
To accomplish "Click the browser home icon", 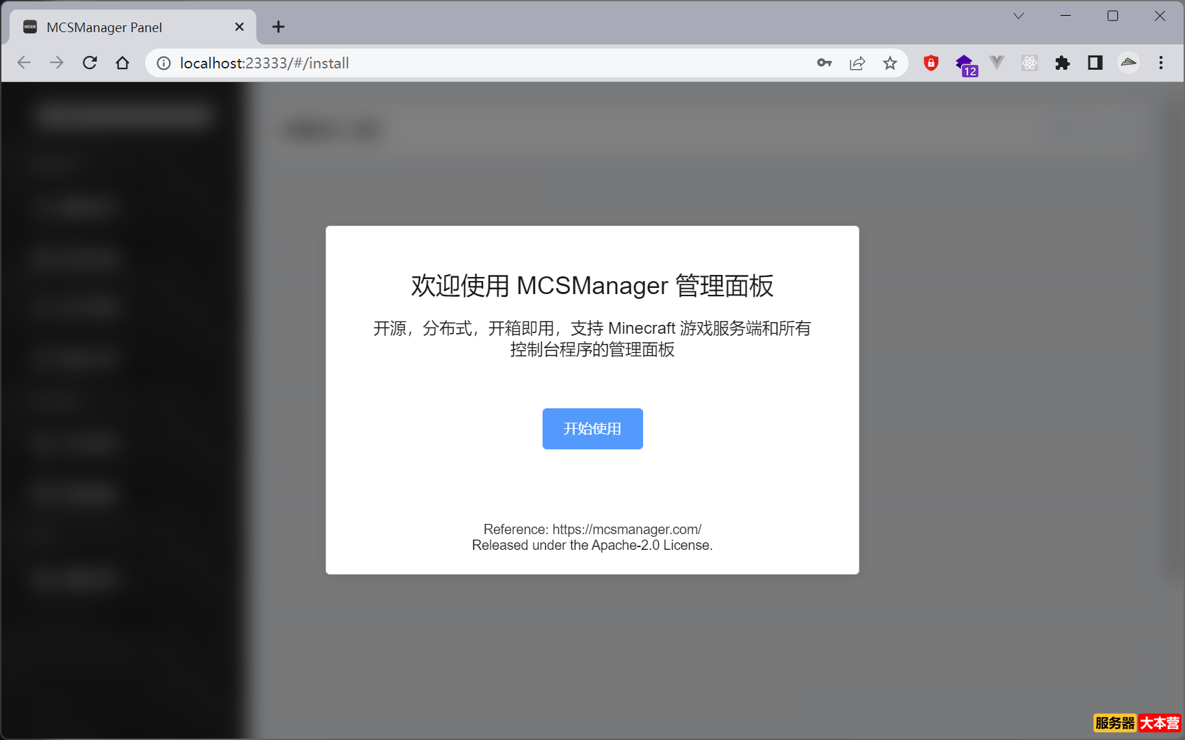I will 122,62.
